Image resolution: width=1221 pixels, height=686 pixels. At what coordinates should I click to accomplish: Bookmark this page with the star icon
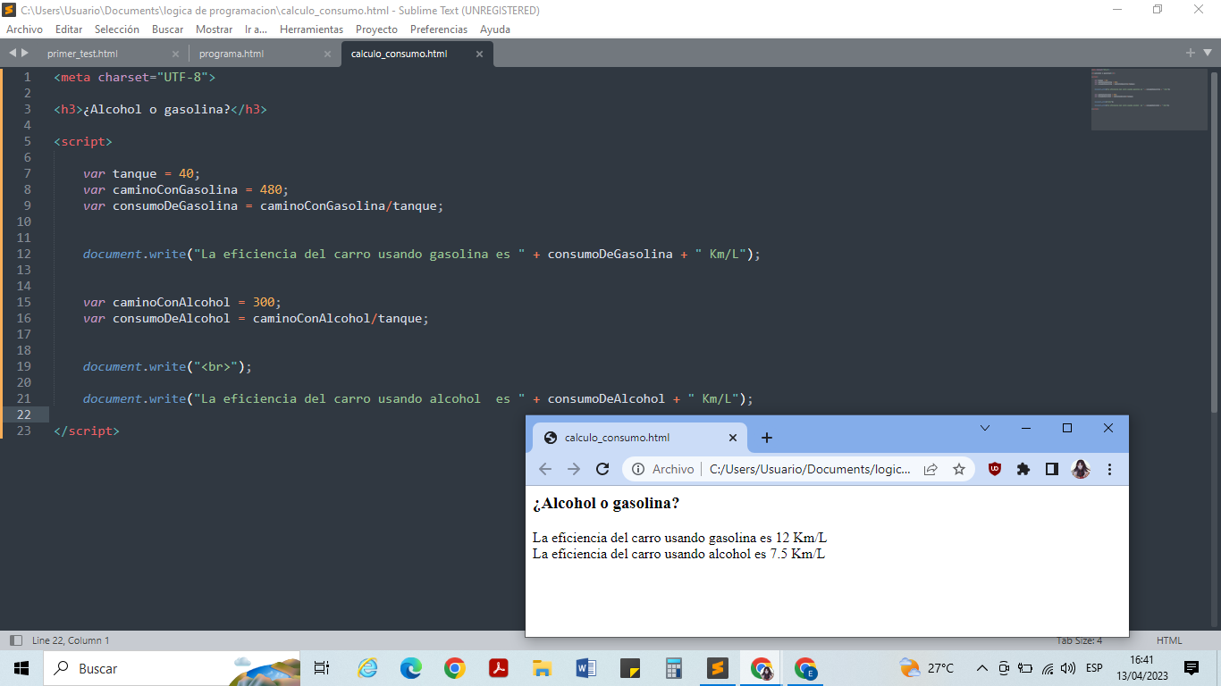tap(959, 469)
